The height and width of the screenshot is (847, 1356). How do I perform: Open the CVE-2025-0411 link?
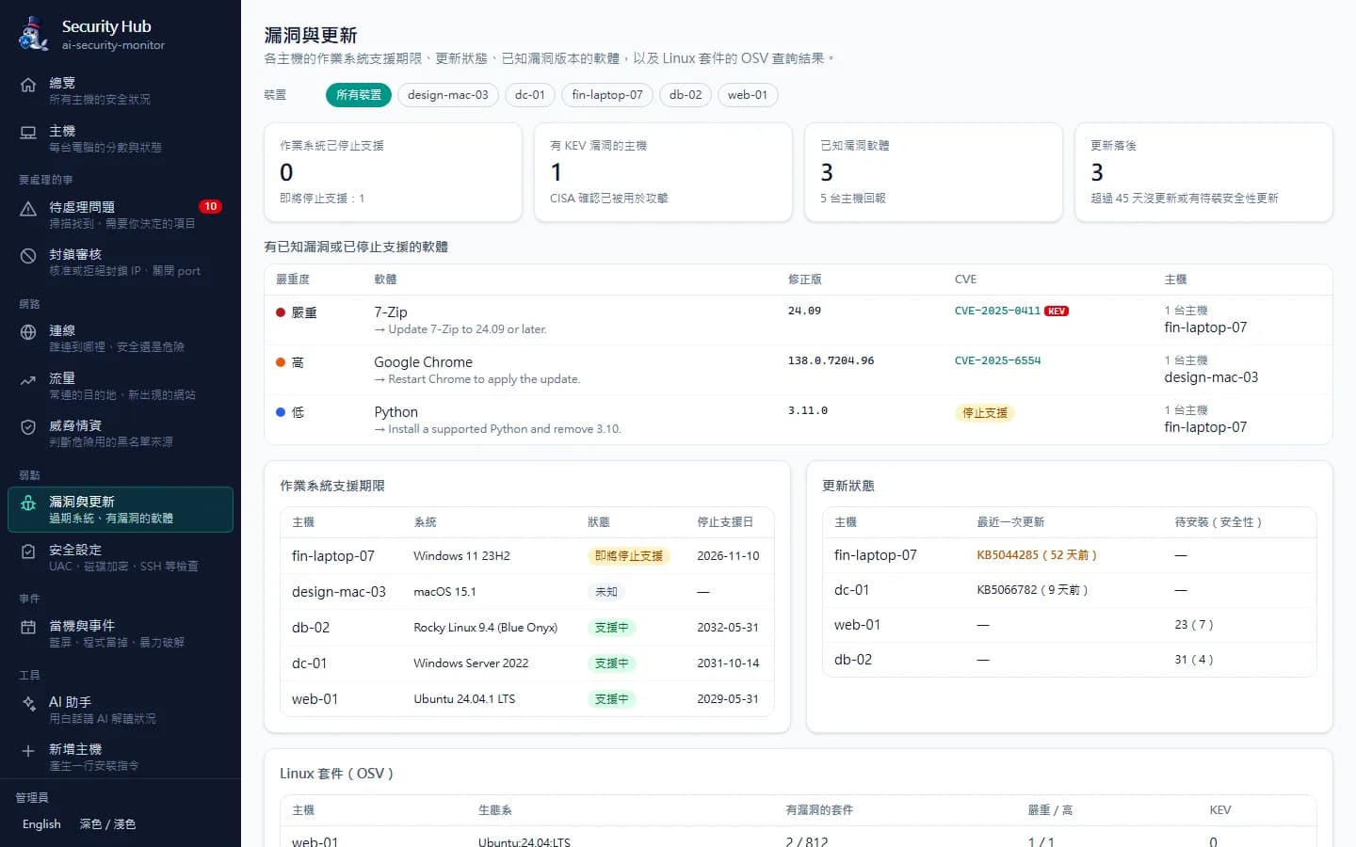(x=997, y=311)
